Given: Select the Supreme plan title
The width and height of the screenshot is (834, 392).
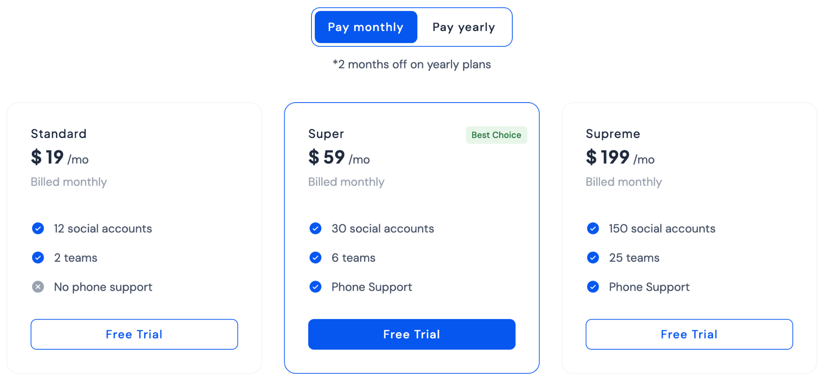Looking at the screenshot, I should pos(613,134).
